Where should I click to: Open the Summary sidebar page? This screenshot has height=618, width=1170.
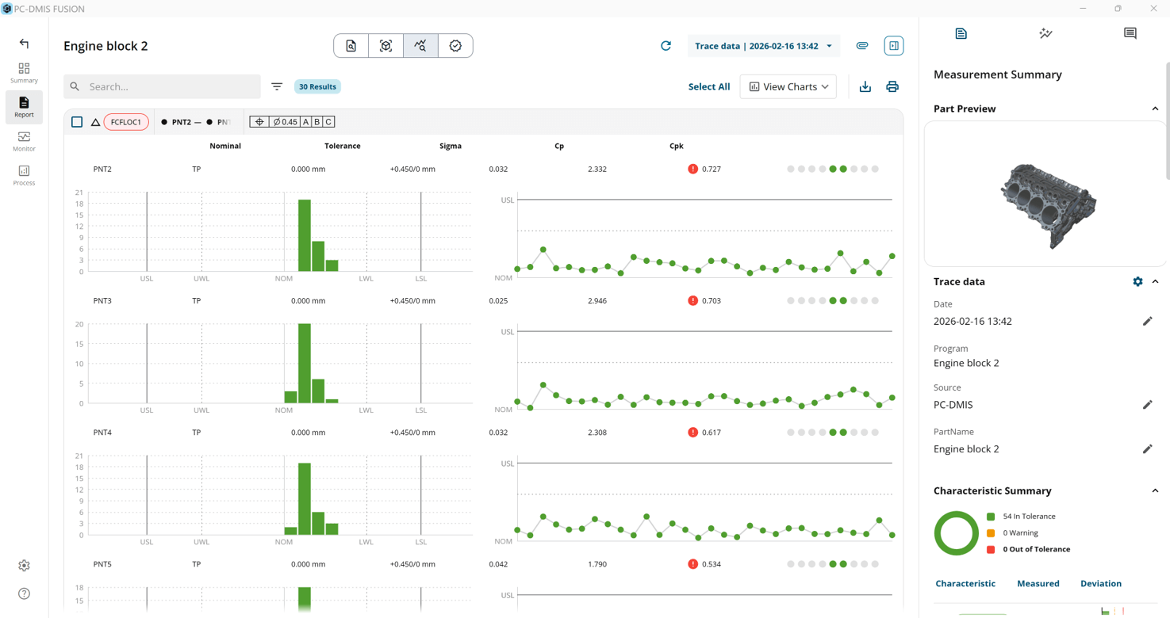(x=24, y=73)
